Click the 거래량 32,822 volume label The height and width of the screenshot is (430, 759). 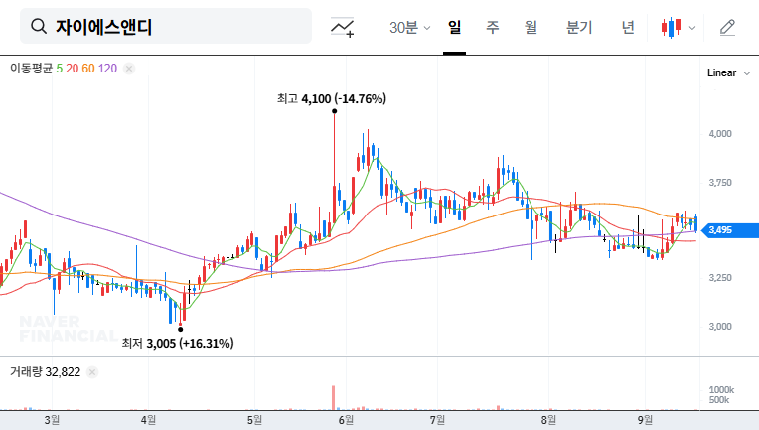[45, 372]
